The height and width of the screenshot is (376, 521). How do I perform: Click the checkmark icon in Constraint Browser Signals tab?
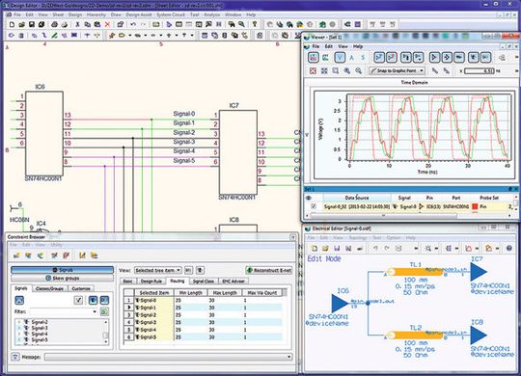[78, 300]
